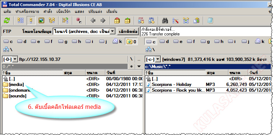Open the notepad icon in the toolbar
This screenshot has height=135, width=273.
click(x=210, y=21)
